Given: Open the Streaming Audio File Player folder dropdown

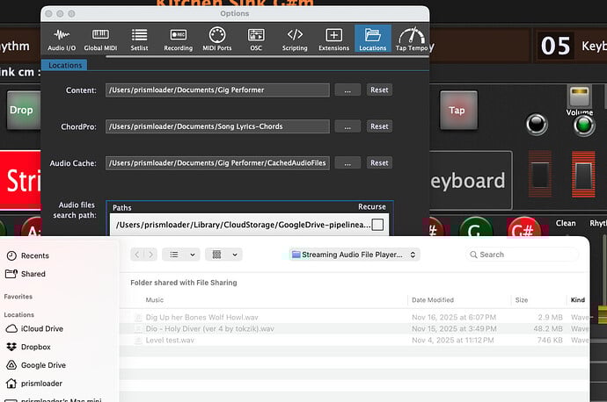Looking at the screenshot, I should (355, 255).
